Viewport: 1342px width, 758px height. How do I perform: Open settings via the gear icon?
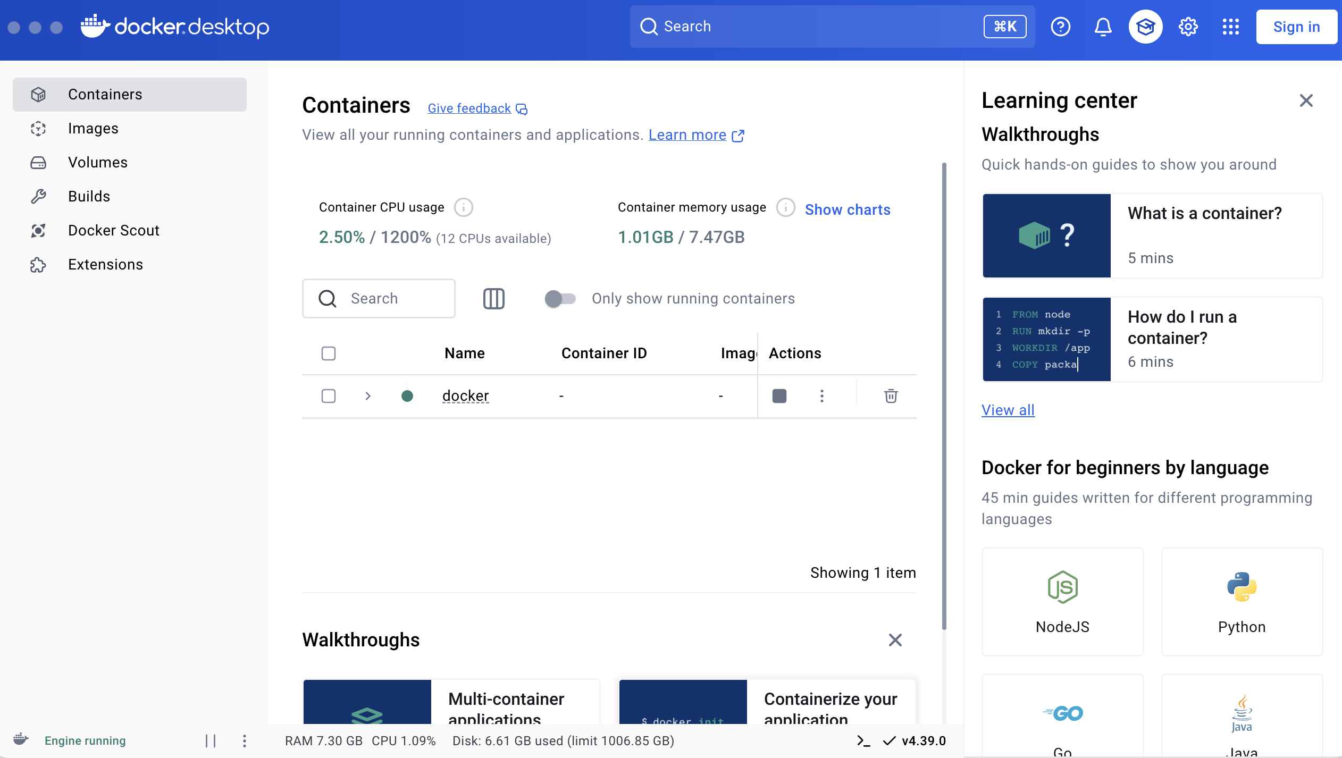(1188, 27)
